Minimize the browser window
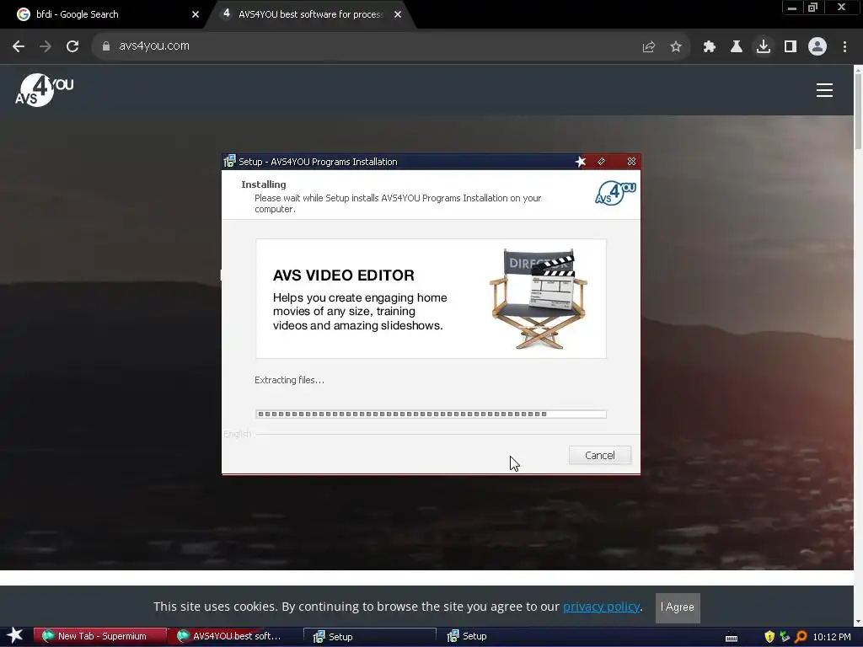The height and width of the screenshot is (647, 863). click(792, 8)
